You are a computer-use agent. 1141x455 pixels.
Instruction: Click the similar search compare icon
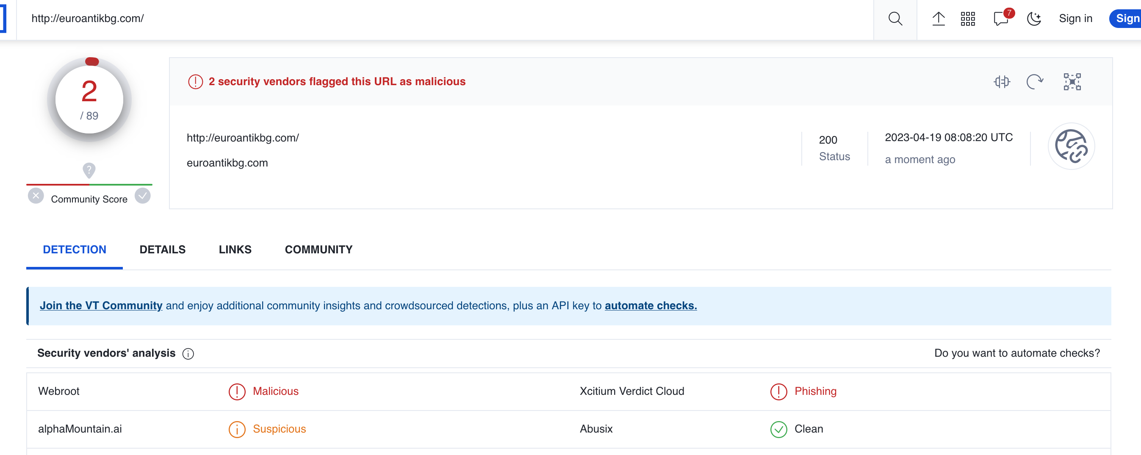[1002, 82]
